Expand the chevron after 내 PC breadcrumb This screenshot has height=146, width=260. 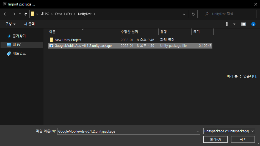tap(52, 14)
